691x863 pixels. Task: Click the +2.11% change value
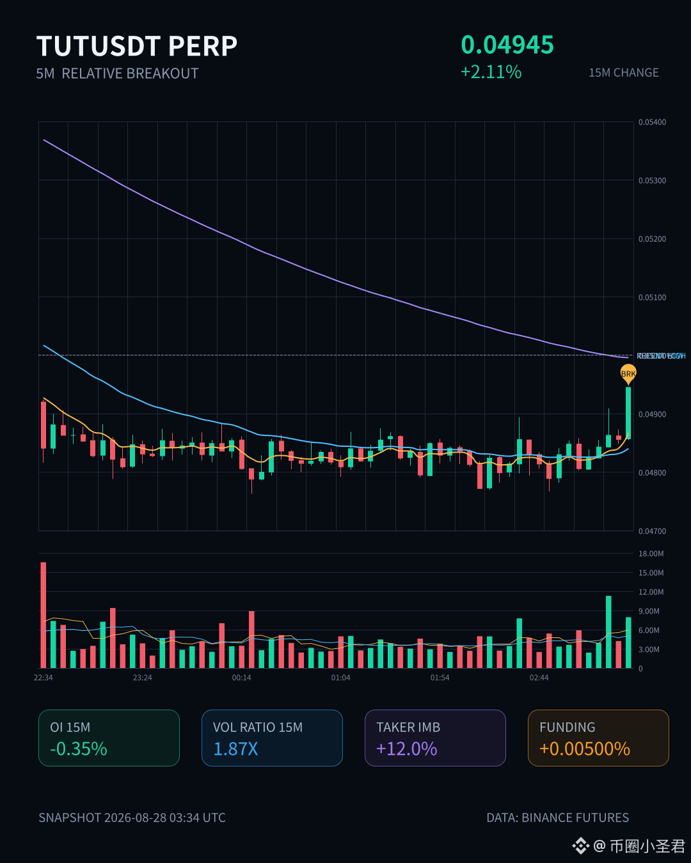point(491,72)
